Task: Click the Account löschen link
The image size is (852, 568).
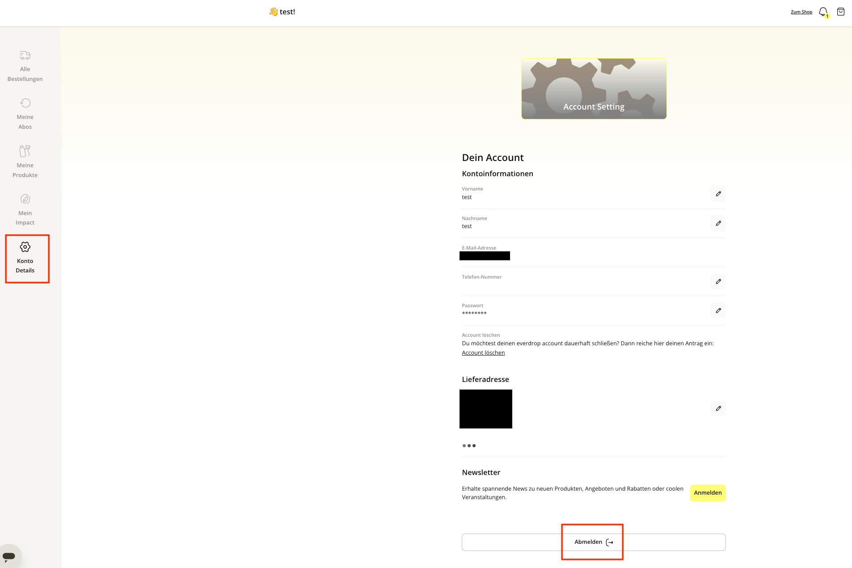Action: (483, 353)
